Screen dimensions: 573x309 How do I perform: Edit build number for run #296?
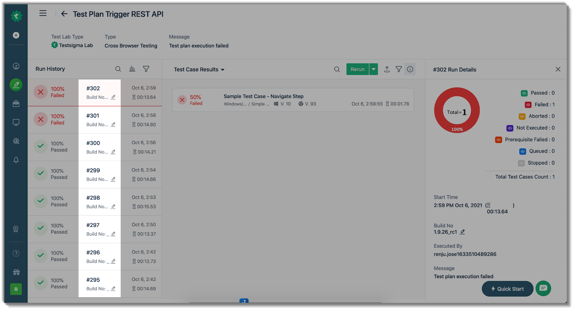113,261
